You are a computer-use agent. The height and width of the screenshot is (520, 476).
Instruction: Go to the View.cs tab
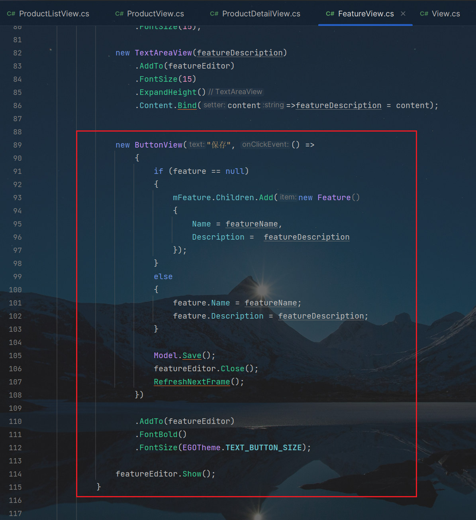[440, 14]
